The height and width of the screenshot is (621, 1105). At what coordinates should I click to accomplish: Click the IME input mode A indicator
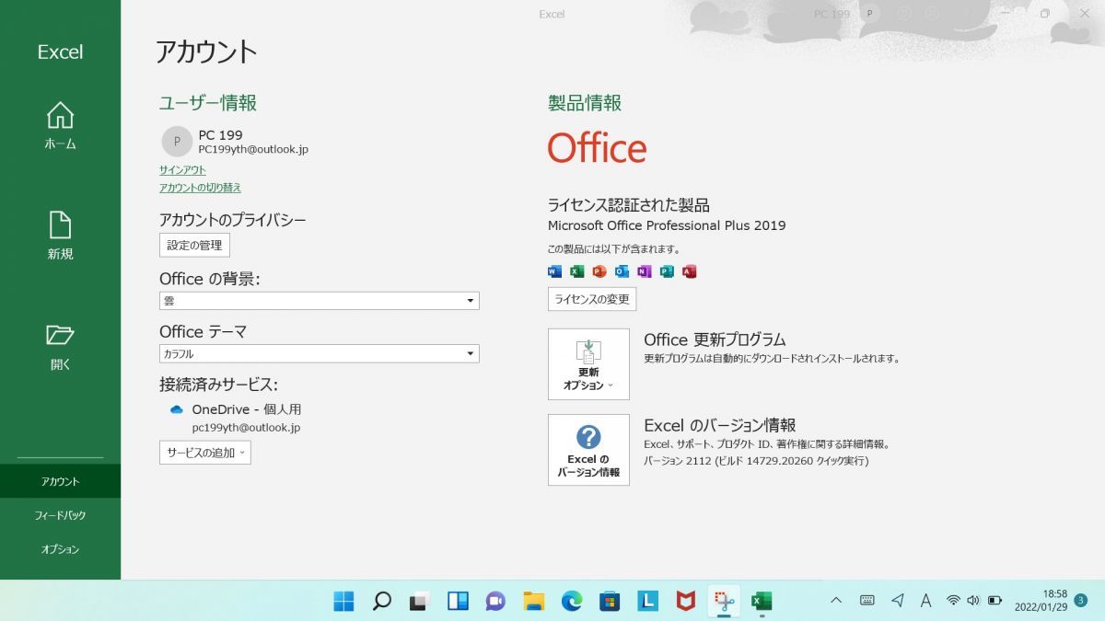coord(926,600)
